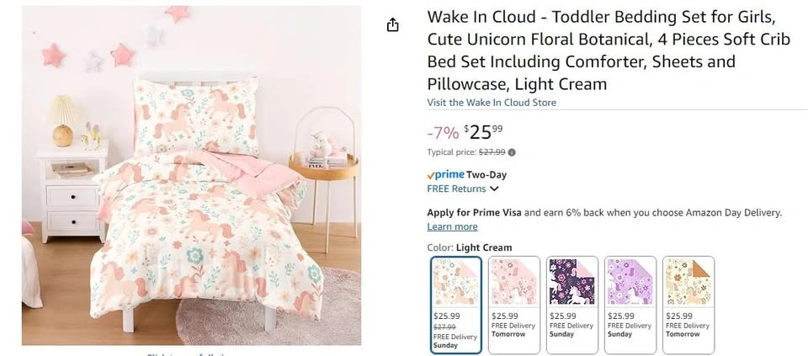
Task: Click the Two-Day shipping label
Action: (486, 175)
